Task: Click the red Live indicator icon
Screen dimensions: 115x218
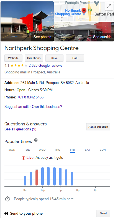Action: 24,158
